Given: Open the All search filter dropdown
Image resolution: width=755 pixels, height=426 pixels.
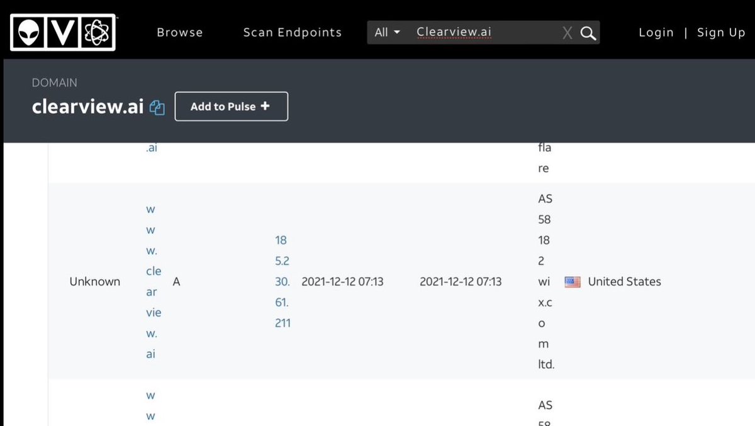Looking at the screenshot, I should click(x=388, y=33).
